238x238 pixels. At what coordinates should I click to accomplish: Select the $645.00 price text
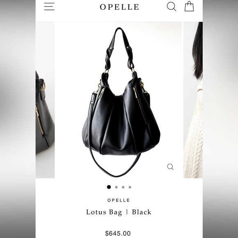[x=118, y=233]
